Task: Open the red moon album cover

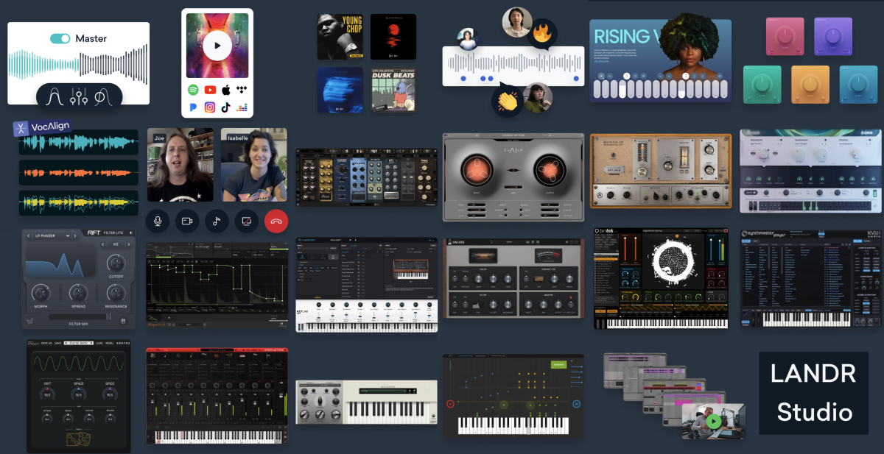Action: pos(393,38)
